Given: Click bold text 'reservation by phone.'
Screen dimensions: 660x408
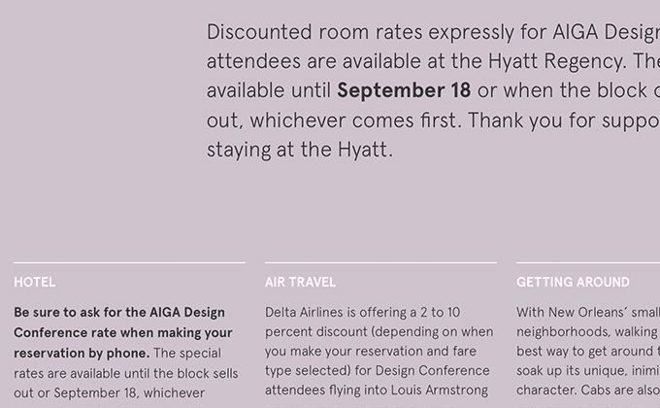Looking at the screenshot, I should click(82, 354).
